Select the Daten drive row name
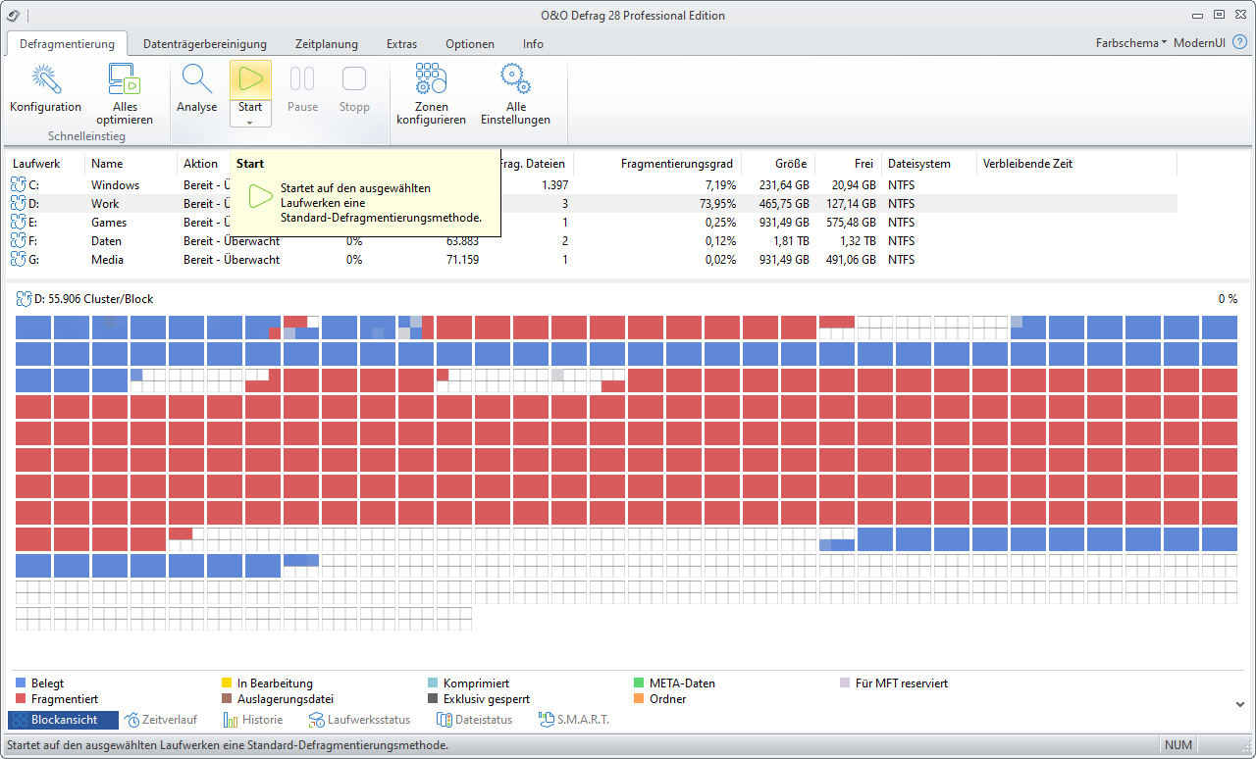Screen dimensions: 1256x759 (x=106, y=240)
